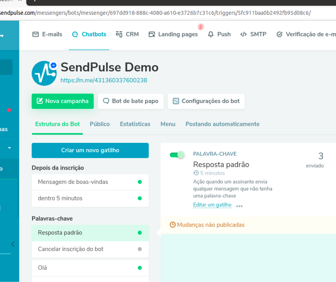The height and width of the screenshot is (282, 336).
Task: Click Criar um novo gatilho button
Action: tap(90, 150)
